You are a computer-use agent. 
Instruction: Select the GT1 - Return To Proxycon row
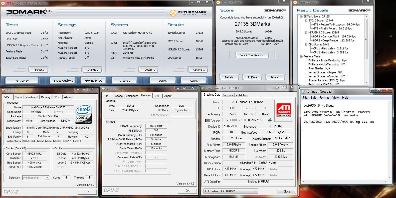click(x=336, y=24)
